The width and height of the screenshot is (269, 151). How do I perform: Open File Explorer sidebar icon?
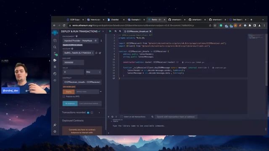coord(55,40)
